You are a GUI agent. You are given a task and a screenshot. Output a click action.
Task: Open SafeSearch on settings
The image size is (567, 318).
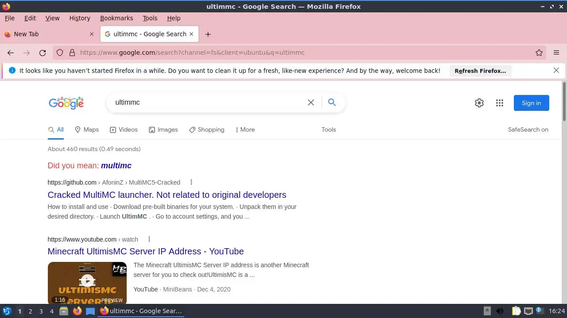tap(528, 129)
